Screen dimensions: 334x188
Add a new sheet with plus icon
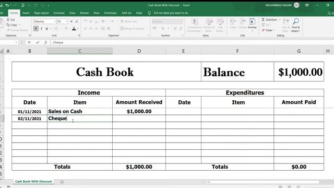pos(62,182)
